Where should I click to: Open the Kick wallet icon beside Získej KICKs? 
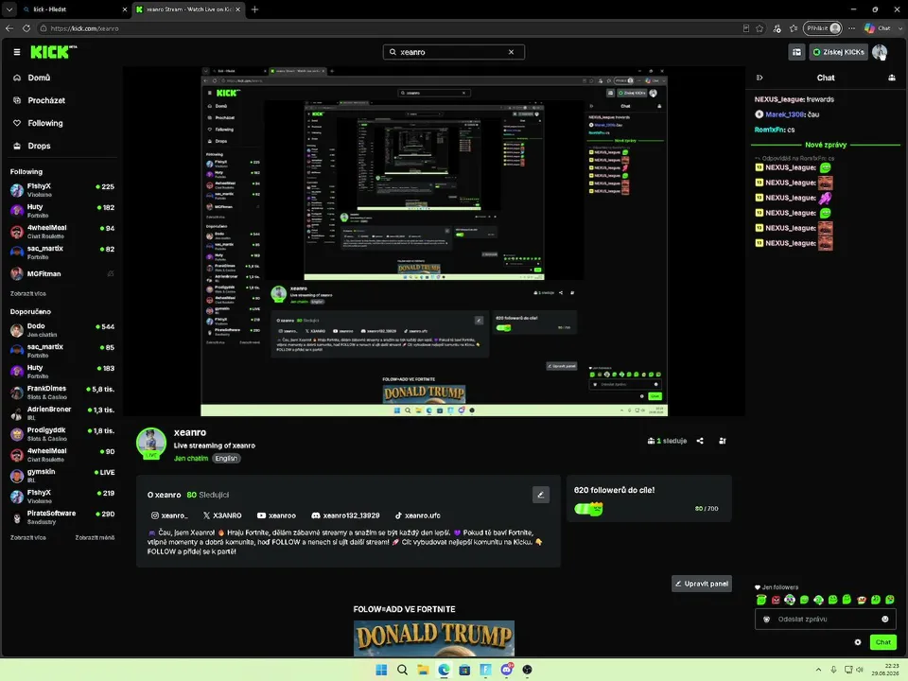pos(796,52)
